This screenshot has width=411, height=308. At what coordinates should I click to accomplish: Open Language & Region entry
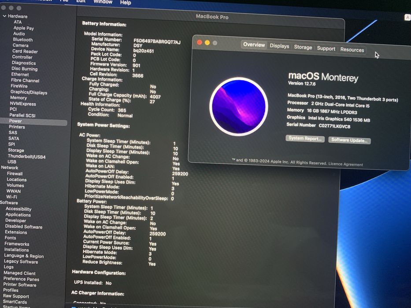24,256
